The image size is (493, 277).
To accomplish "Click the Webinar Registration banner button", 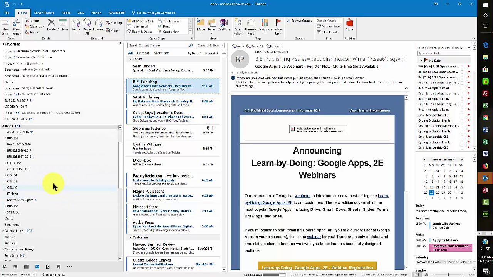I will (x=317, y=267).
